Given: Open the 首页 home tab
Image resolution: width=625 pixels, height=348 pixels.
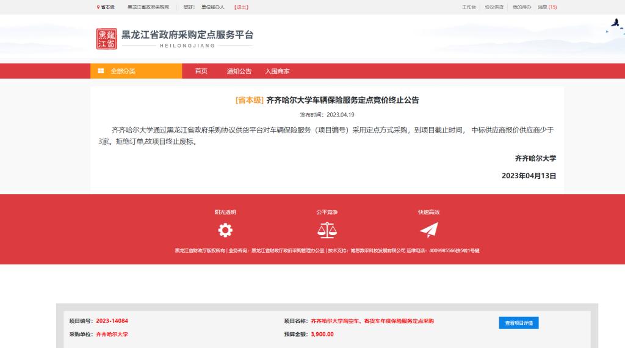Looking at the screenshot, I should 201,71.
